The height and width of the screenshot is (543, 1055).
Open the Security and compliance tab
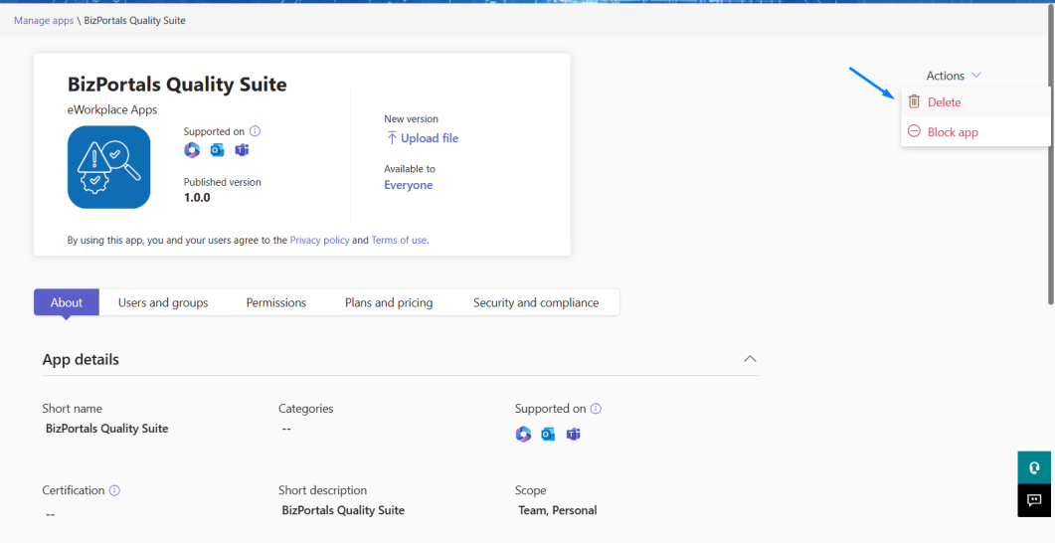click(536, 302)
